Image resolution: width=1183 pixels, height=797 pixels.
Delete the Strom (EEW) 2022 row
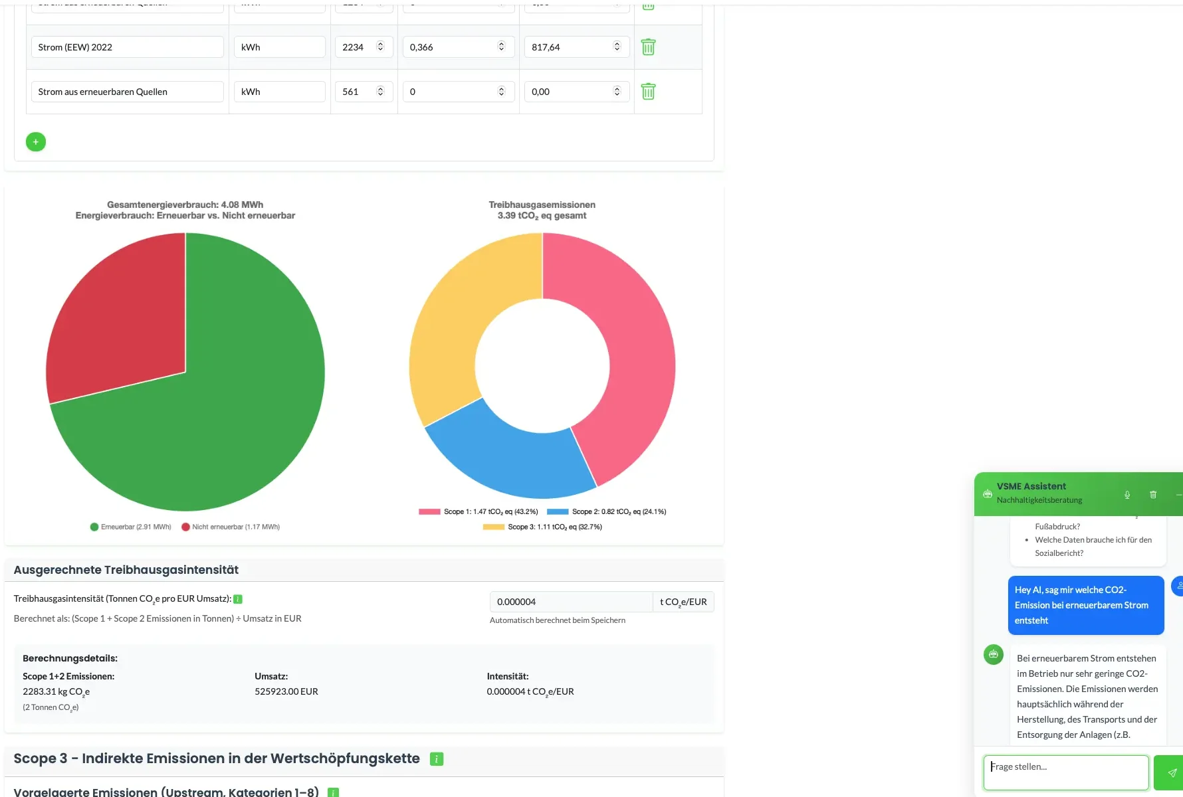(648, 47)
